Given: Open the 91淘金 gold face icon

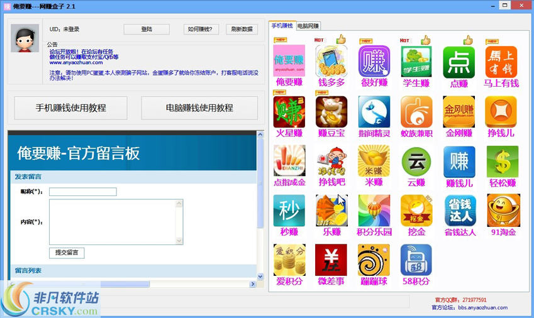Looking at the screenshot, I should point(503,210).
